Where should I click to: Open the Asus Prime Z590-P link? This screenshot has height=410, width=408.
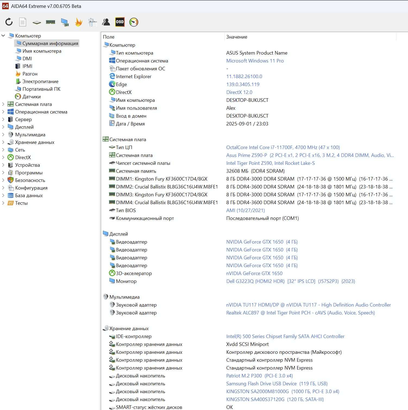(310, 155)
